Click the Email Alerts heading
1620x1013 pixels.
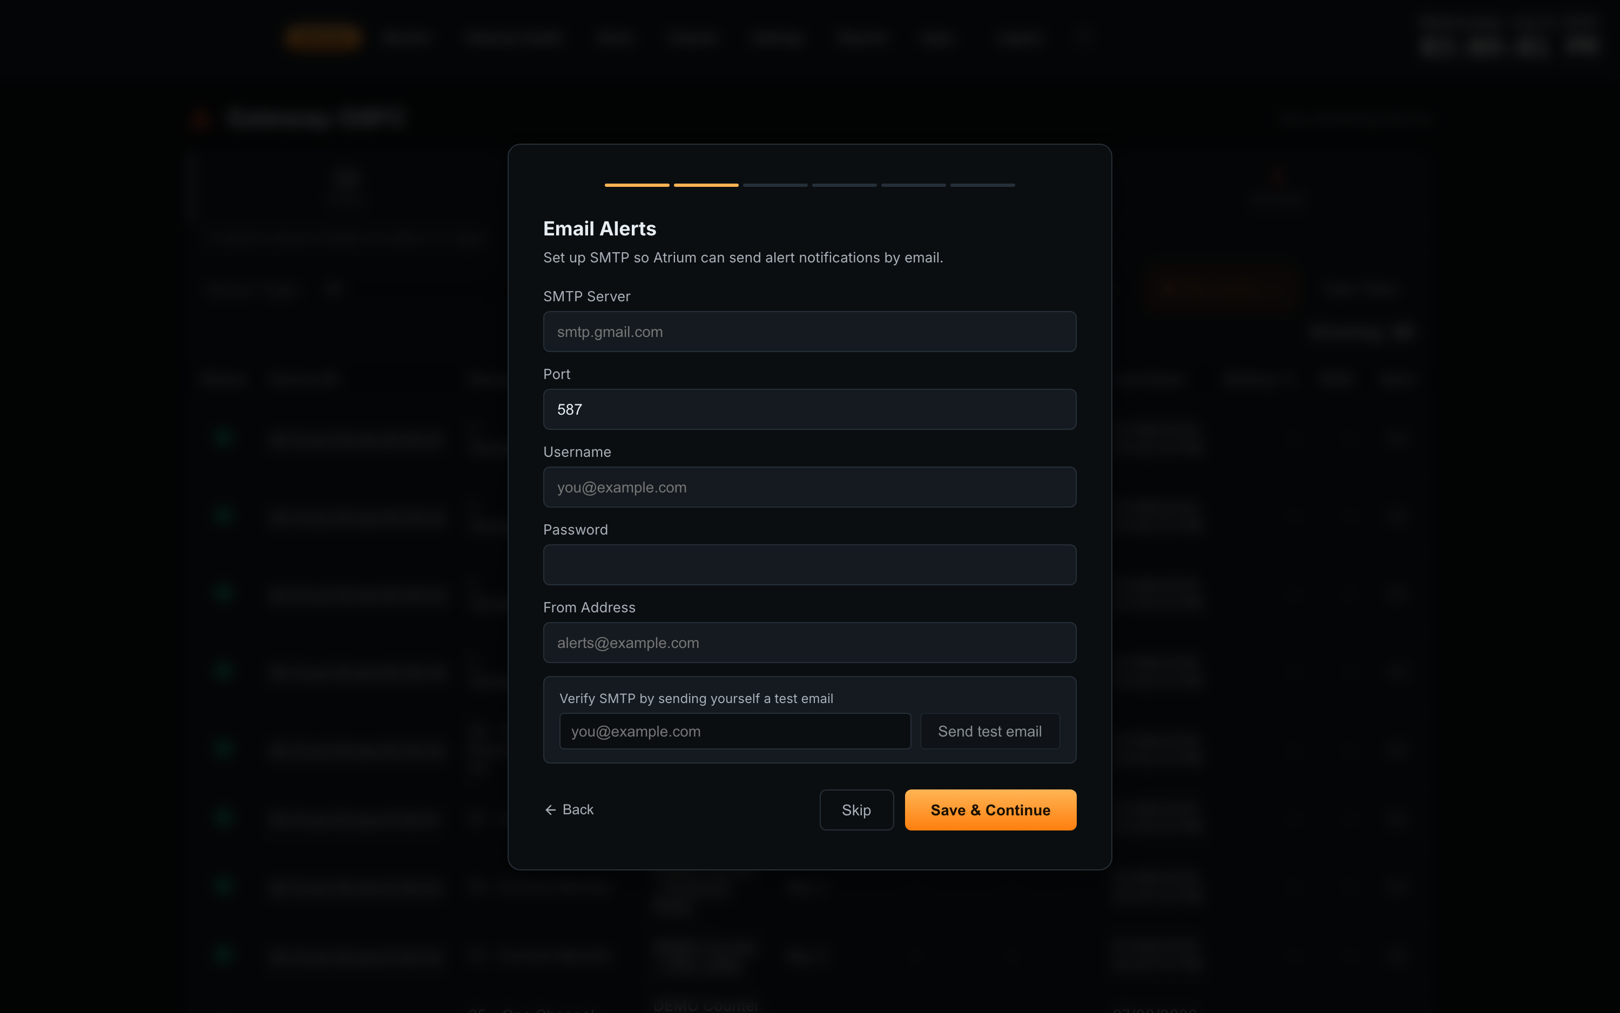point(599,228)
